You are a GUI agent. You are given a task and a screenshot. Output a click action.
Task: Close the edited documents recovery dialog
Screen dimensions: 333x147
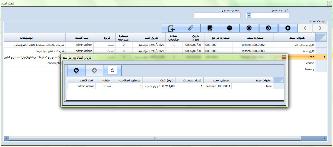pyautogui.click(x=284, y=58)
